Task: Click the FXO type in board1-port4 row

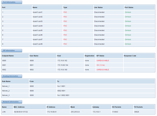Action: pos(65,26)
